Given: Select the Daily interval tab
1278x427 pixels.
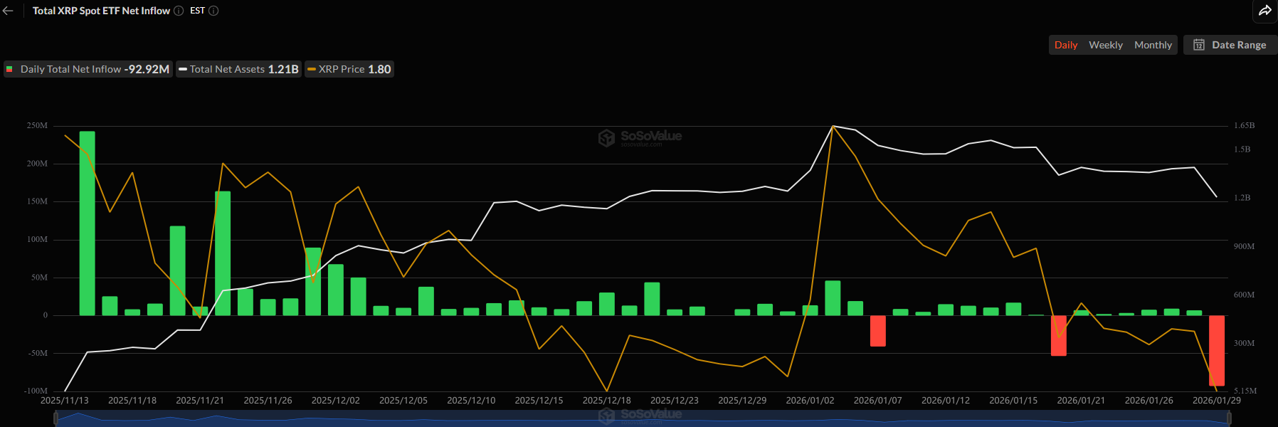Looking at the screenshot, I should tap(1065, 45).
